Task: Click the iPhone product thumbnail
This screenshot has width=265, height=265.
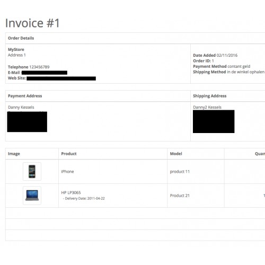Action: [x=32, y=171]
